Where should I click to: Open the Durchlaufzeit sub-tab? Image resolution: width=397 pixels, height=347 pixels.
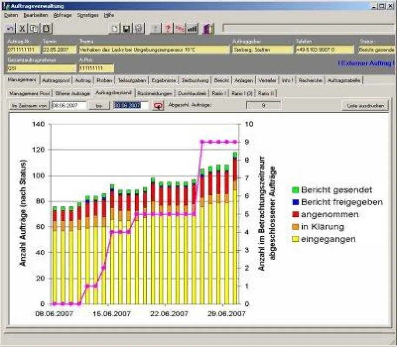(192, 94)
